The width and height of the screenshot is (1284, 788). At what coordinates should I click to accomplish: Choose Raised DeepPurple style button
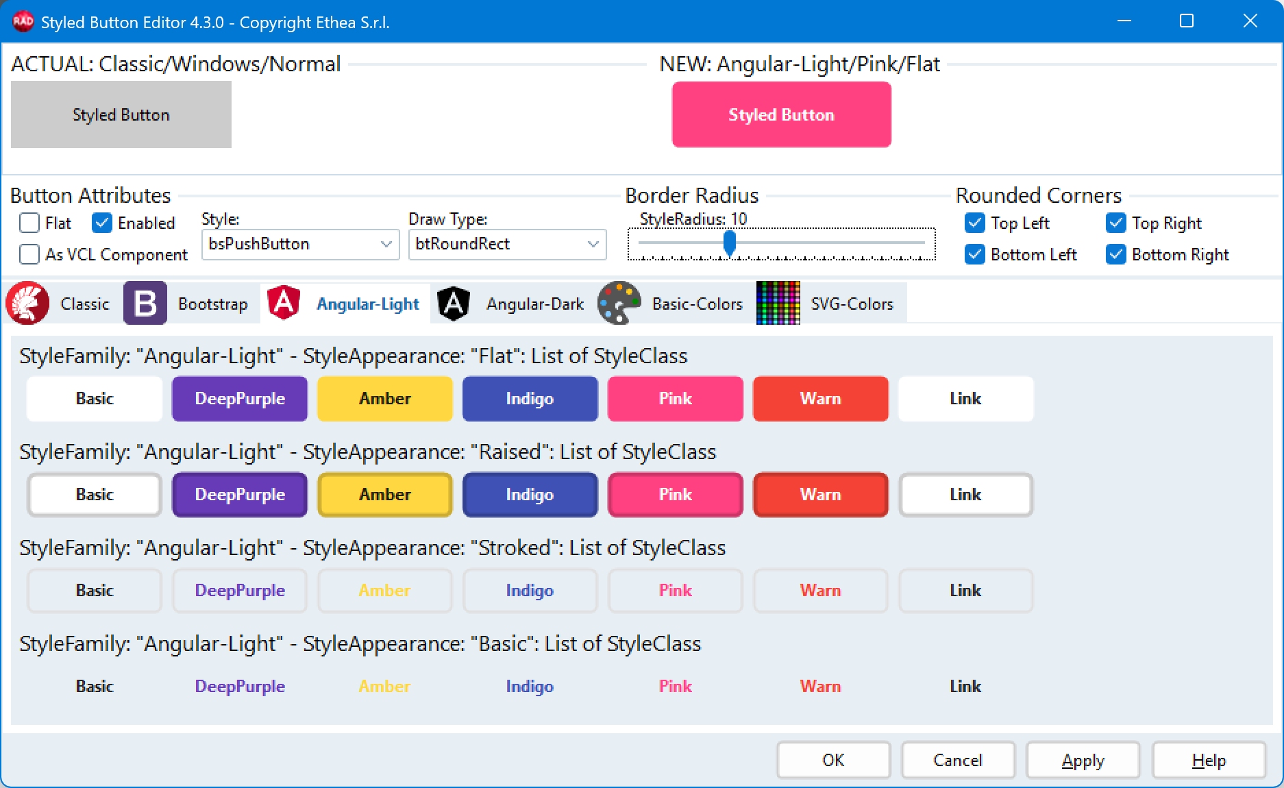click(x=240, y=495)
